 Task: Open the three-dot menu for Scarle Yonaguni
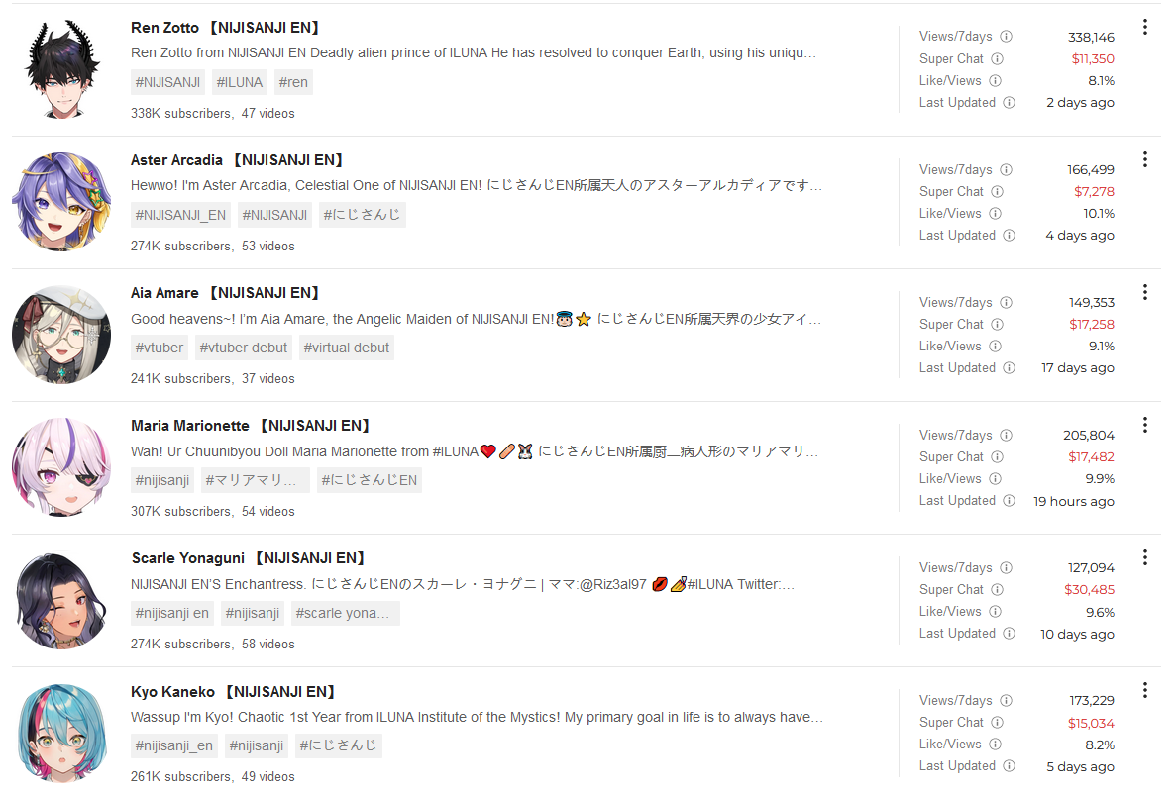(1144, 557)
